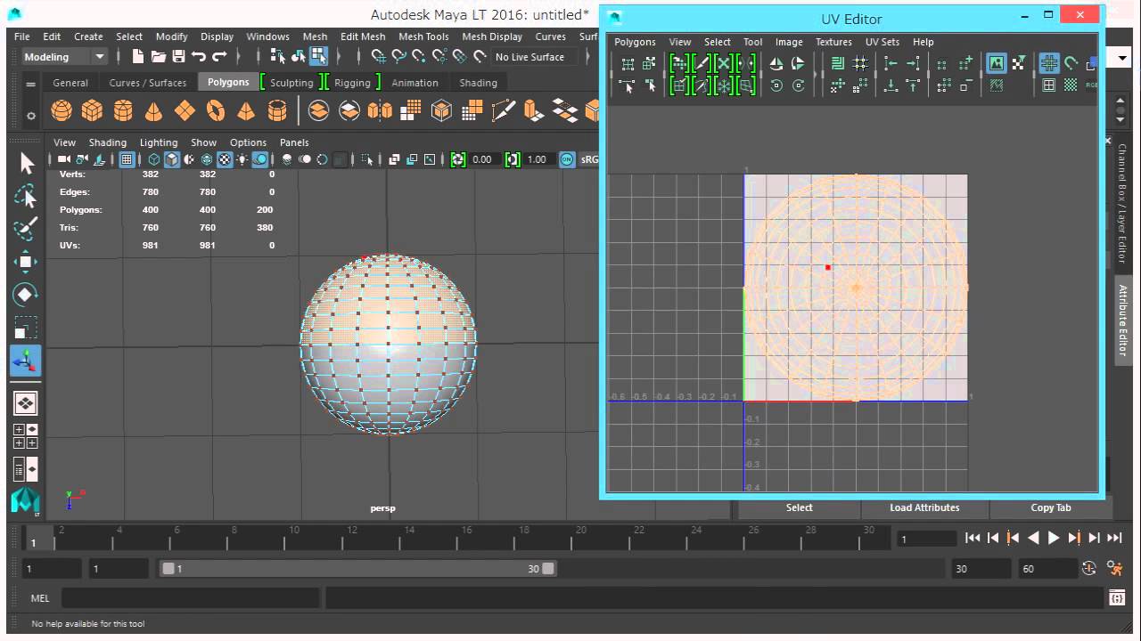Viewport: 1141px width, 641px height.
Task: Click the MEL command input field
Action: click(x=191, y=598)
